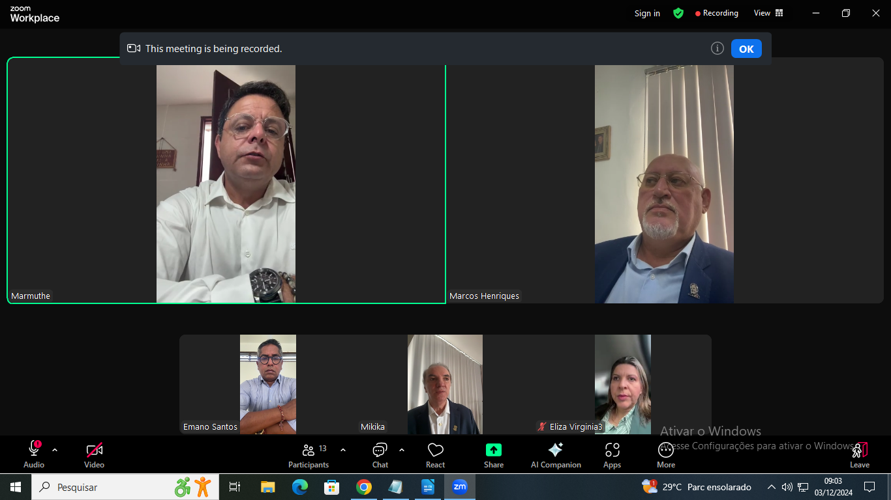Click the Marcos Henriques name label
891x500 pixels.
tap(485, 296)
